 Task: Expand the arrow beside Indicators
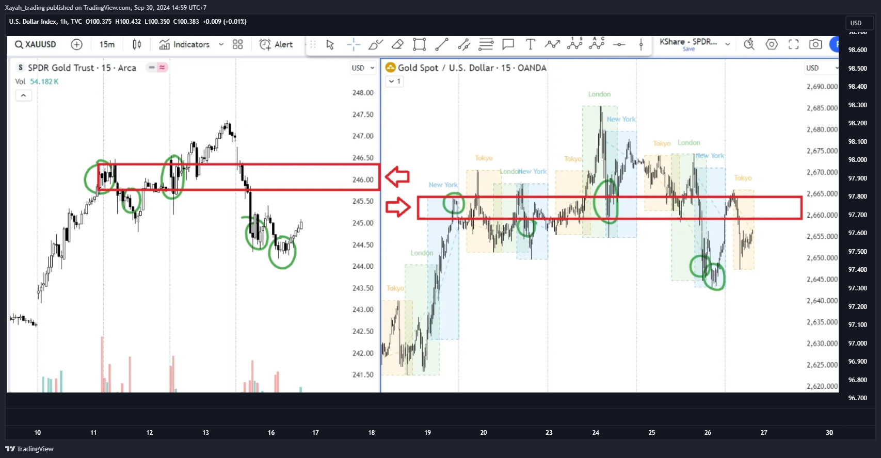click(221, 44)
